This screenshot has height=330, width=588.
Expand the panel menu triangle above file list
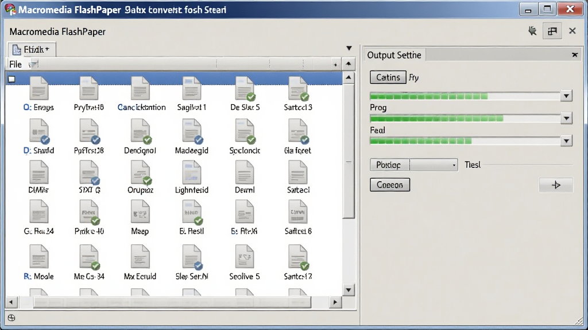[349, 48]
